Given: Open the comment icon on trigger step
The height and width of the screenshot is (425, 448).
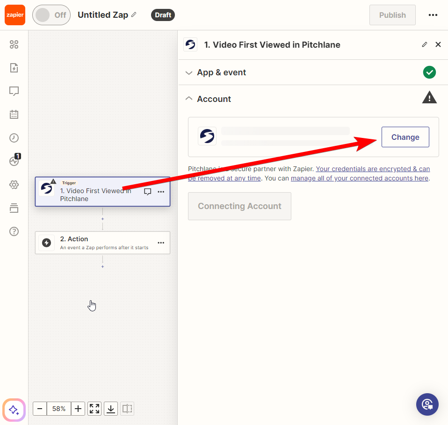Looking at the screenshot, I should 147,192.
